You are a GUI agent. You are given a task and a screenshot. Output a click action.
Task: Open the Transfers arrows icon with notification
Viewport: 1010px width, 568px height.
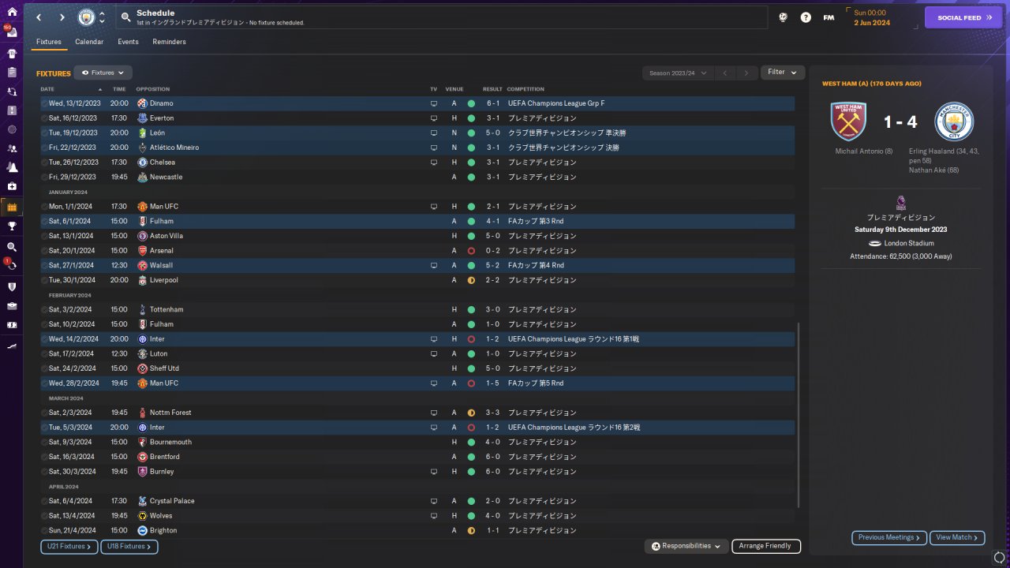pyautogui.click(x=12, y=266)
